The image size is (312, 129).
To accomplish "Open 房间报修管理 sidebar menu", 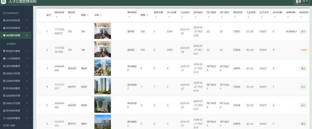I will tap(15, 111).
